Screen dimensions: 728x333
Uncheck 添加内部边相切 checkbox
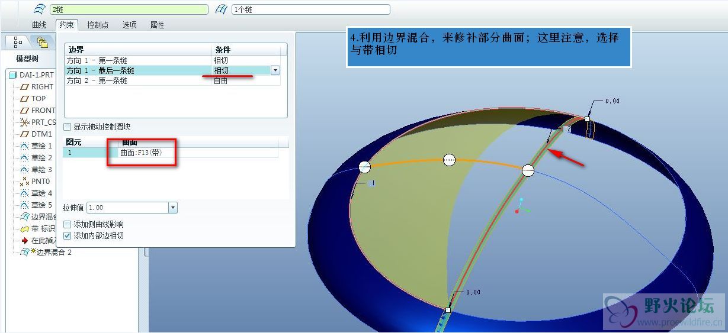(x=68, y=235)
